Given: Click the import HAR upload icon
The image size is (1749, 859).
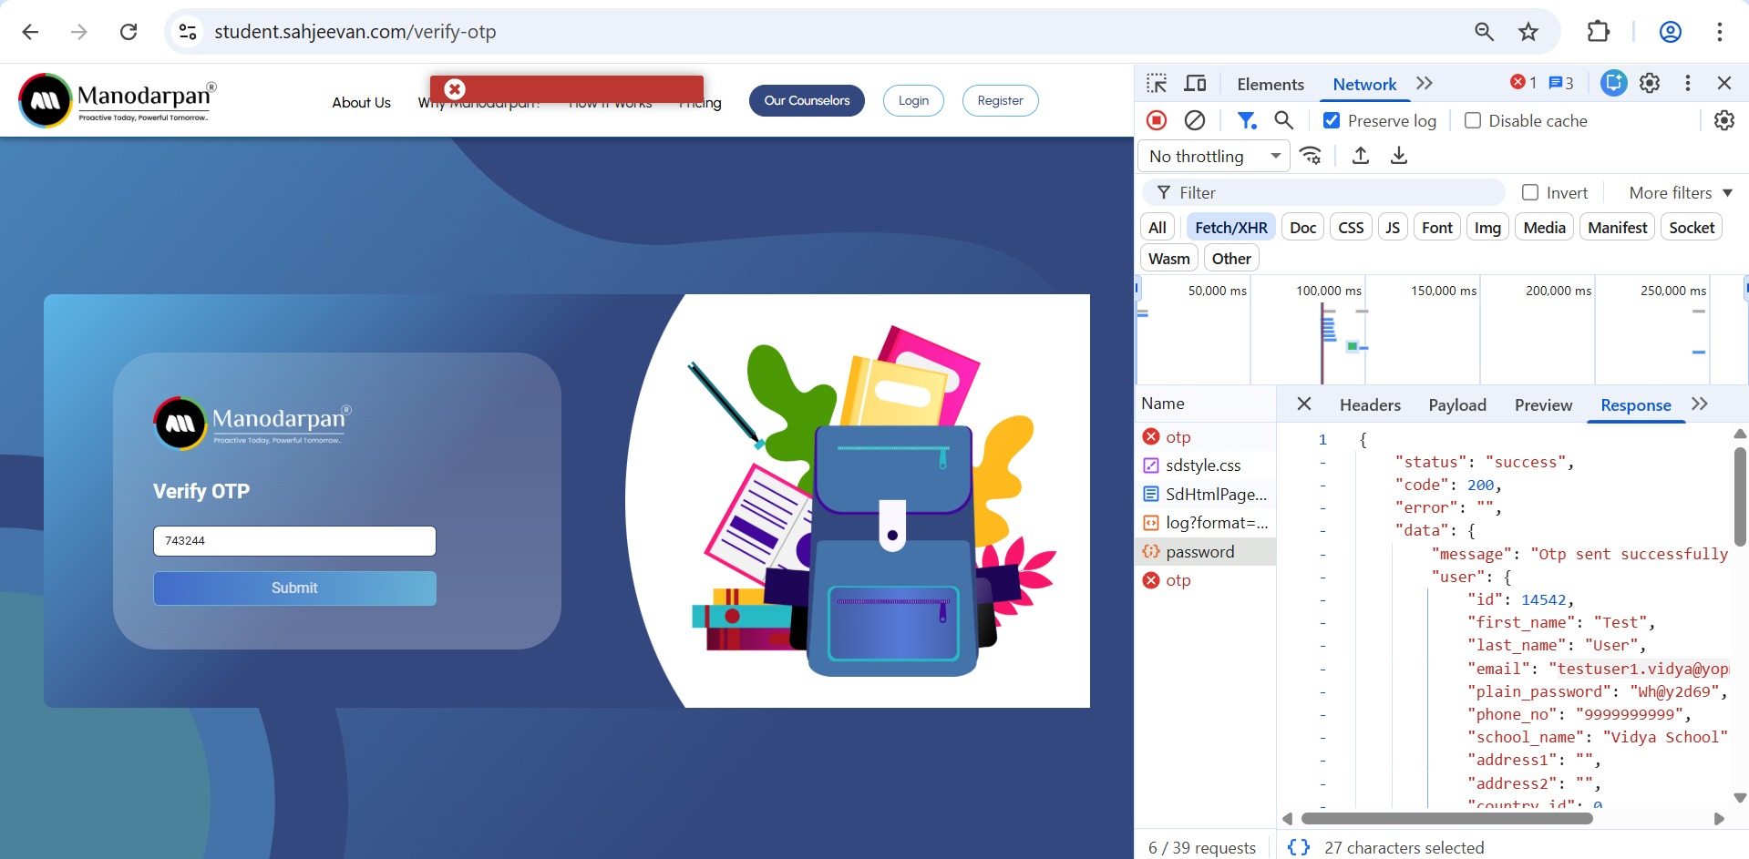Looking at the screenshot, I should pyautogui.click(x=1360, y=156).
